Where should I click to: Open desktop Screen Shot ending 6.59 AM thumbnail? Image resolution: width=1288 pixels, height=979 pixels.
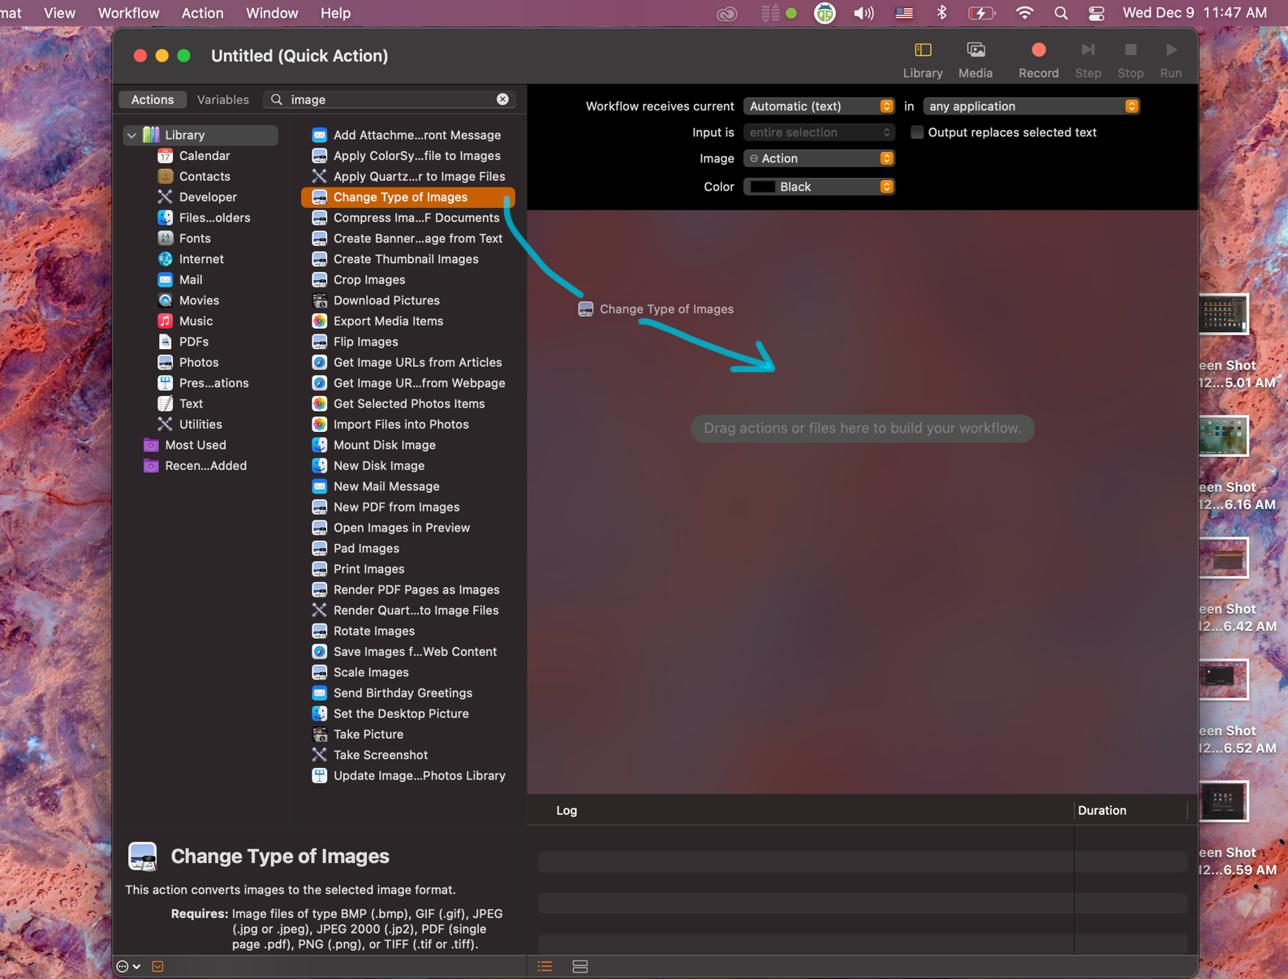pyautogui.click(x=1222, y=801)
